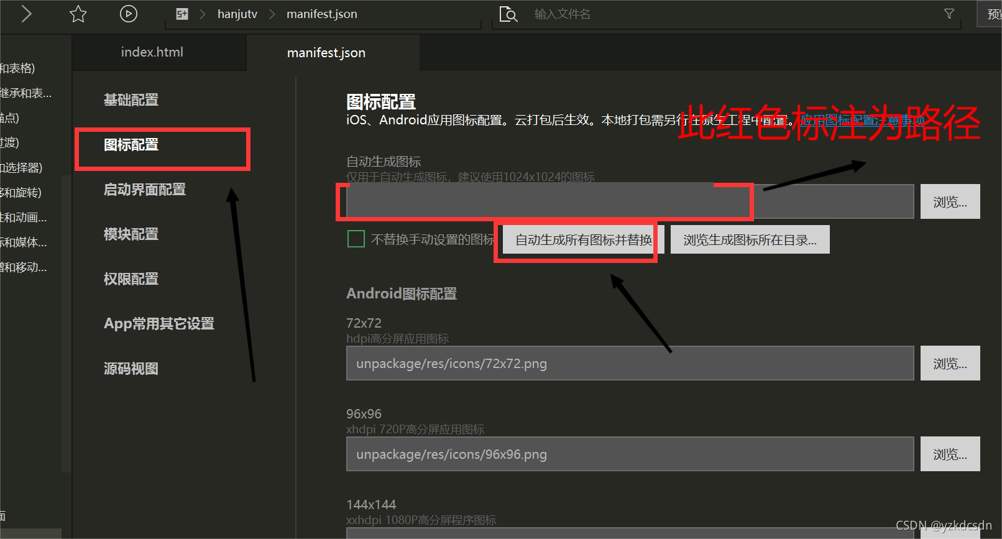Click 浏览 for the 96x96 icon
This screenshot has height=539, width=1002.
(x=950, y=454)
